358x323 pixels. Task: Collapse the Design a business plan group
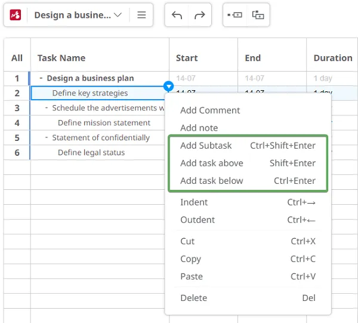click(41, 78)
